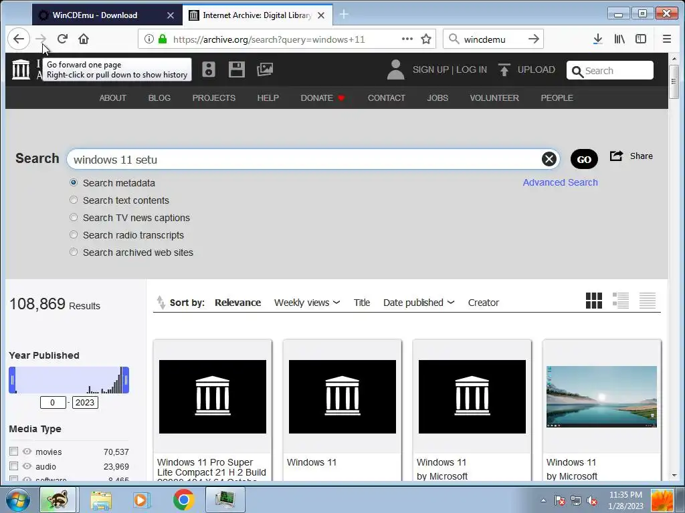Open the browser home page
Viewport: 685px width, 513px height.
click(x=84, y=39)
